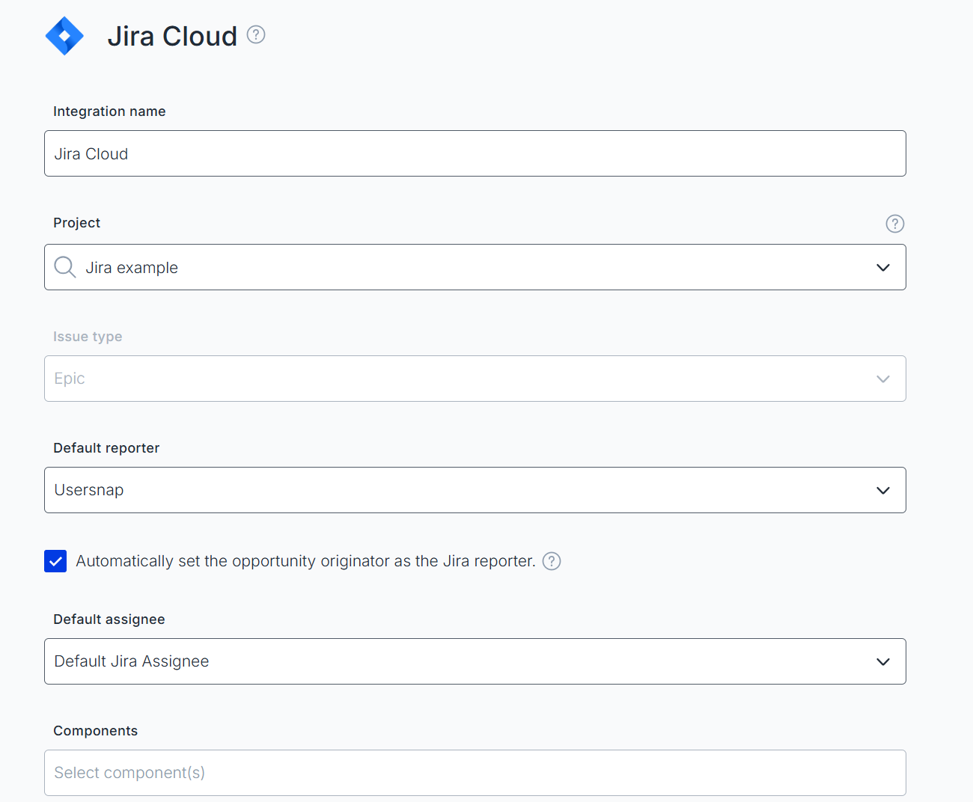
Task: Click the 'Components' field label
Action: [x=96, y=731]
